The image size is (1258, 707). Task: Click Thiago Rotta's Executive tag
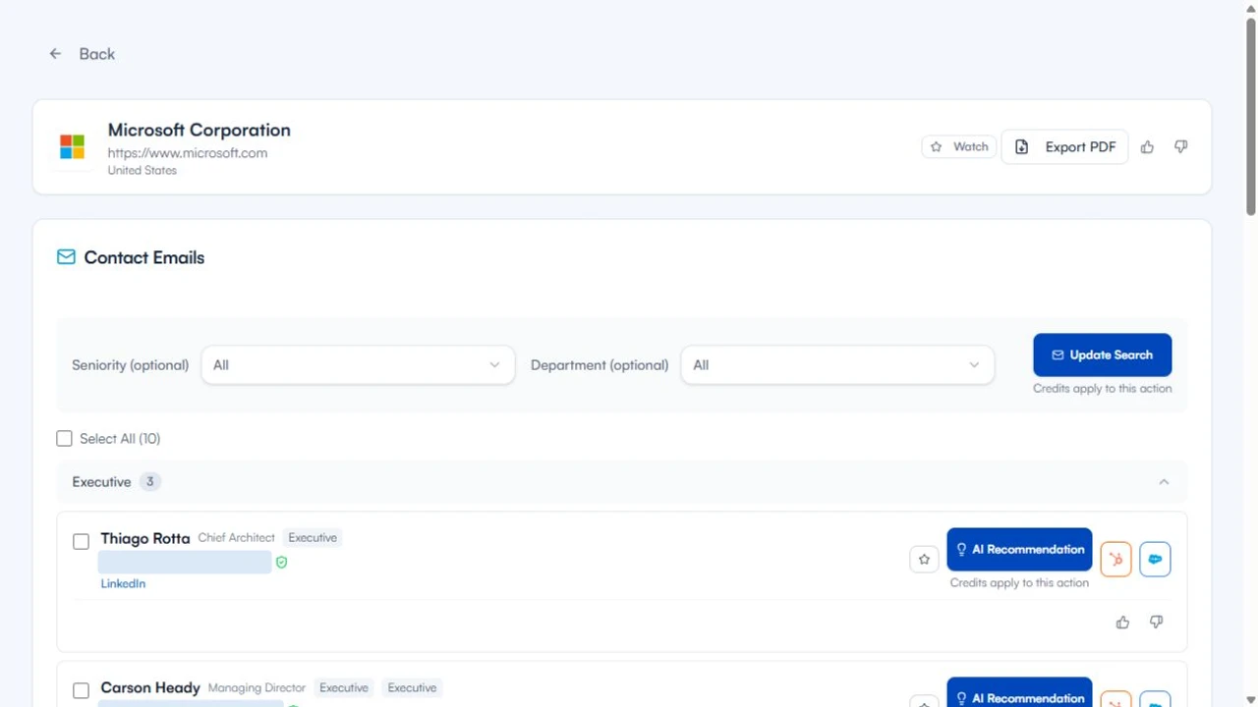pos(313,538)
